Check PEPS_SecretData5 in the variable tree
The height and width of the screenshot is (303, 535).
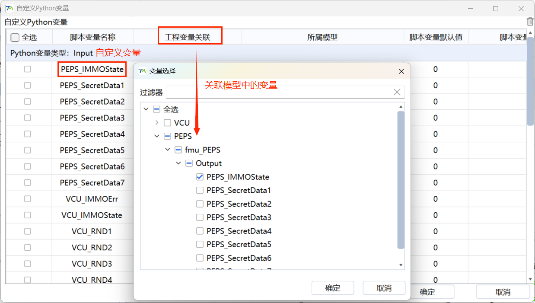(200, 244)
